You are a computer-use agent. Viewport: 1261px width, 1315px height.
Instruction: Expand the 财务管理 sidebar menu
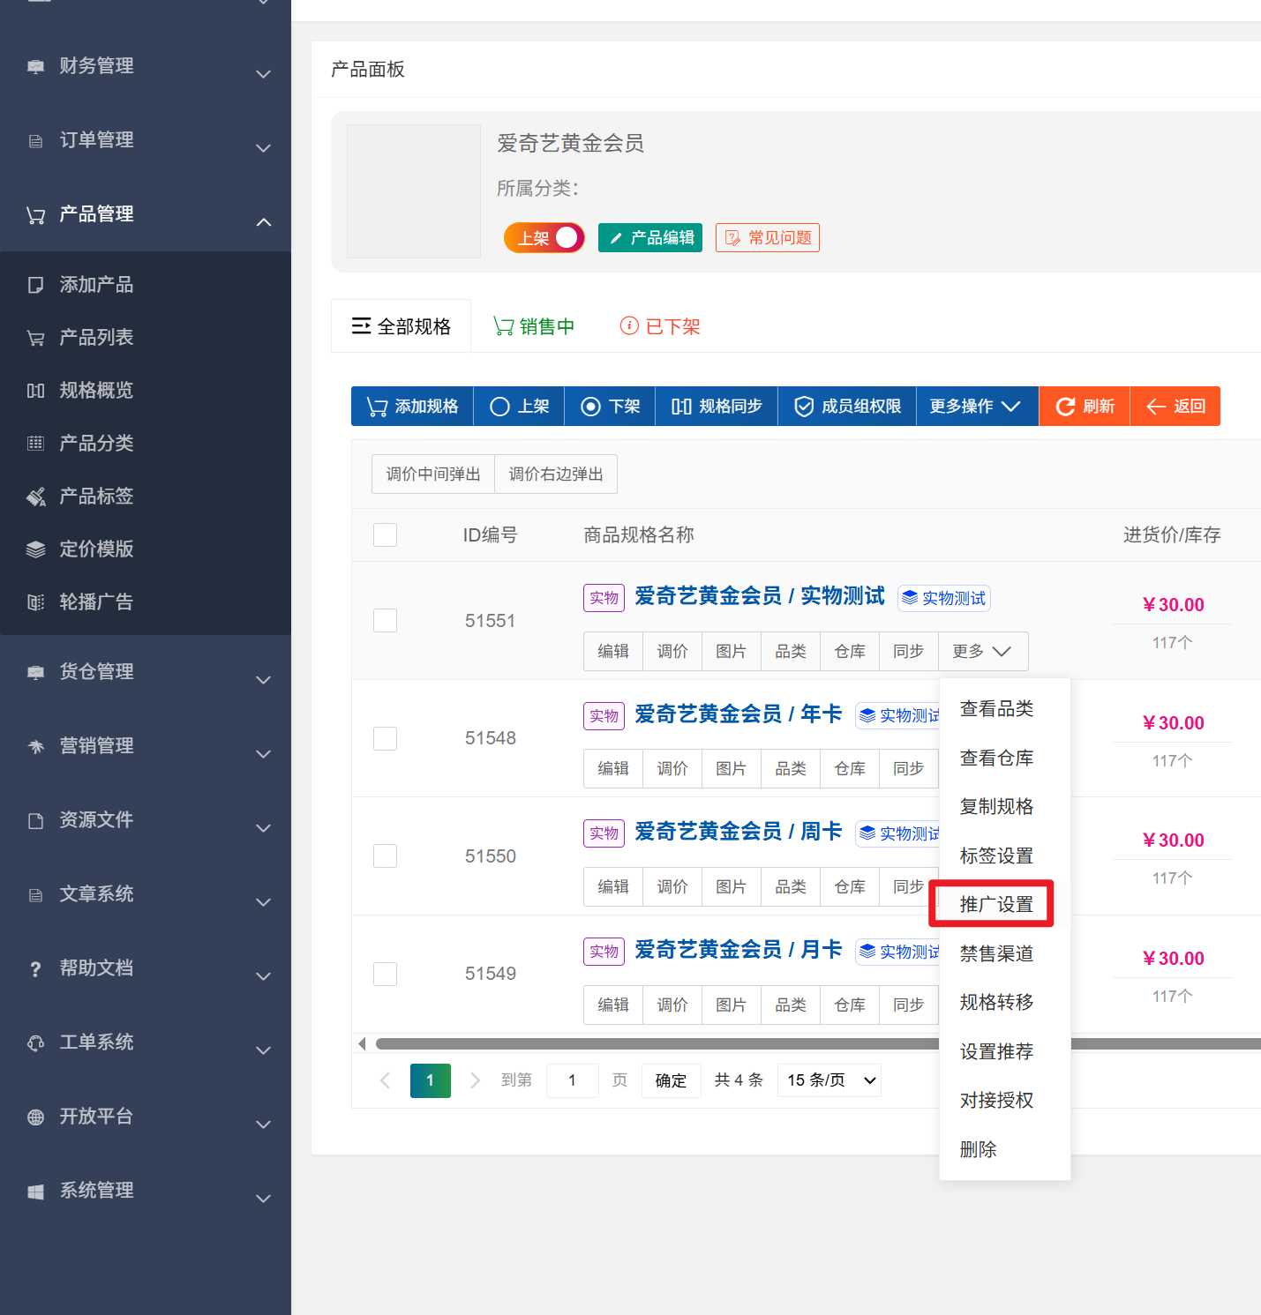146,67
